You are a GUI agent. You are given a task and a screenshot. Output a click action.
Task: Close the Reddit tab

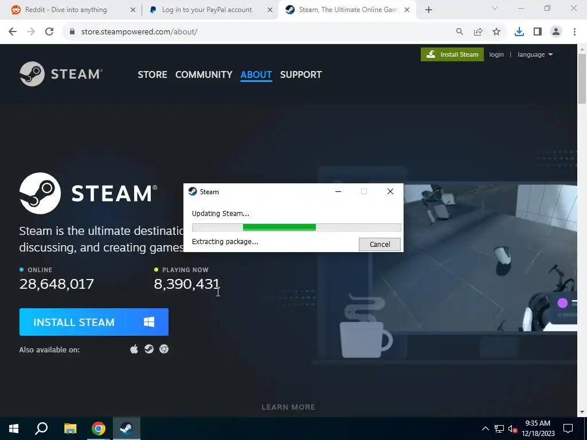132,10
